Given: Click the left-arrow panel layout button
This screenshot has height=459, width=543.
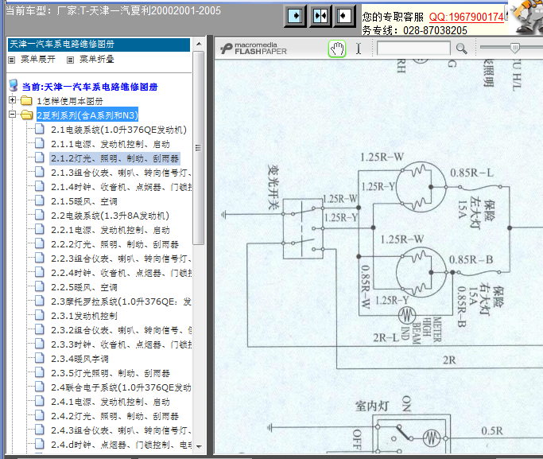Looking at the screenshot, I should click(344, 16).
